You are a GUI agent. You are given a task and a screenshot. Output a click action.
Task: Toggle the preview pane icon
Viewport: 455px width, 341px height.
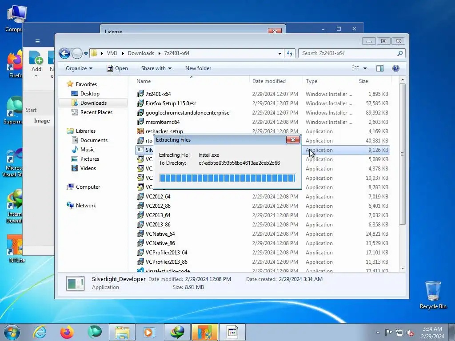380,68
